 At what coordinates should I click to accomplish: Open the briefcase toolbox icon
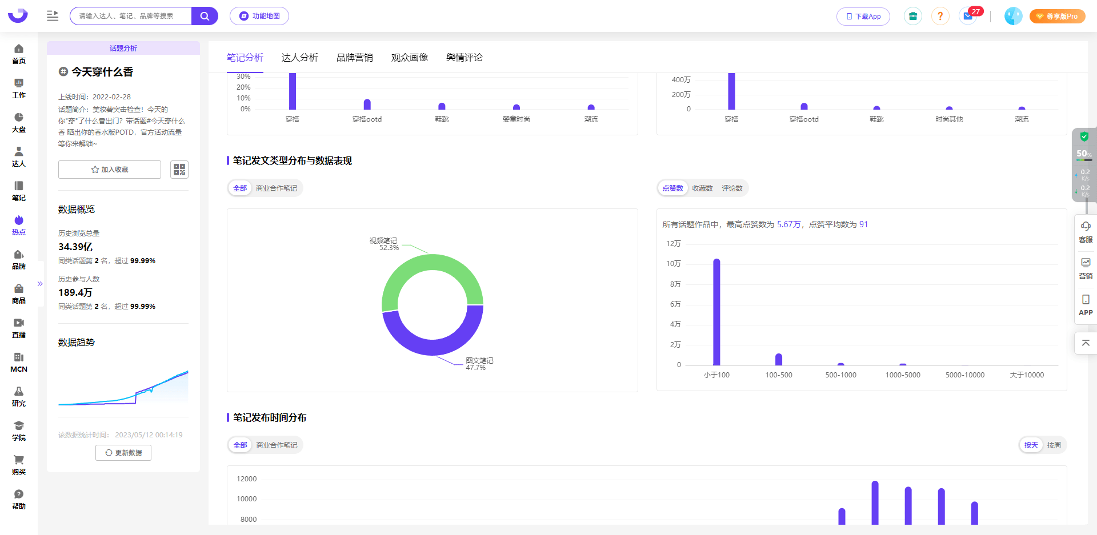(x=913, y=16)
